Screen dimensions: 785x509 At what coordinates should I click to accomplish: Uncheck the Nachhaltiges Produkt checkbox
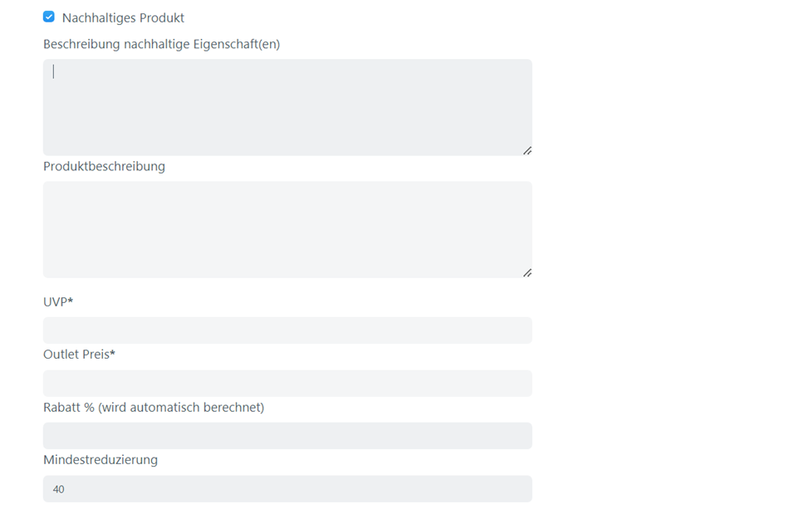(49, 17)
